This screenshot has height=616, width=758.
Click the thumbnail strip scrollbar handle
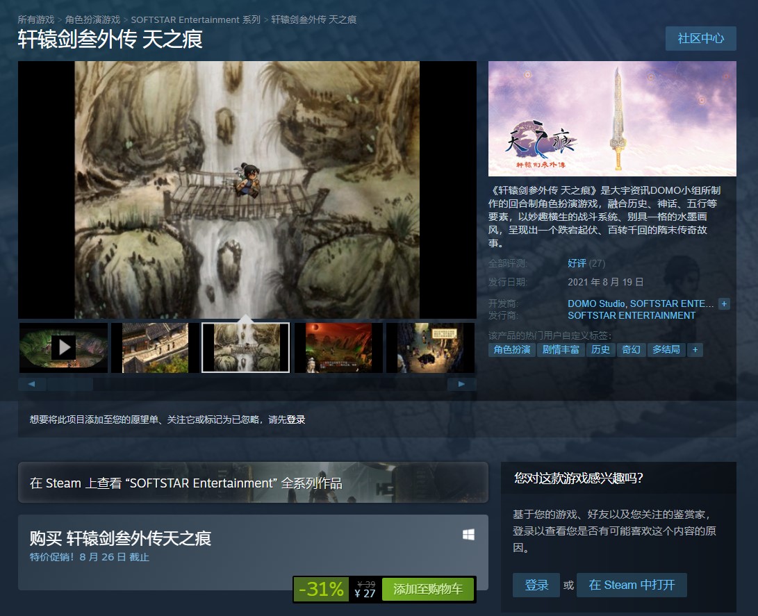(70, 384)
